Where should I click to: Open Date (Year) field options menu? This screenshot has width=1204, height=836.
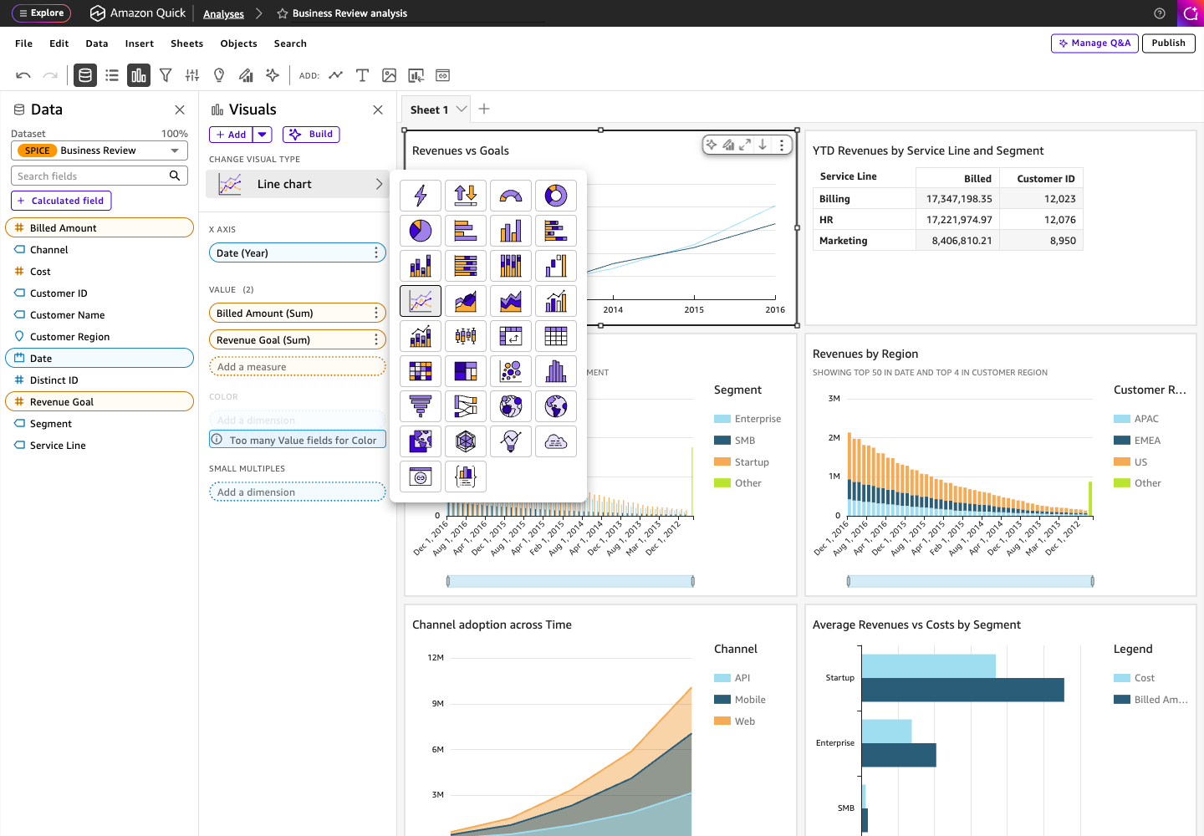point(376,252)
